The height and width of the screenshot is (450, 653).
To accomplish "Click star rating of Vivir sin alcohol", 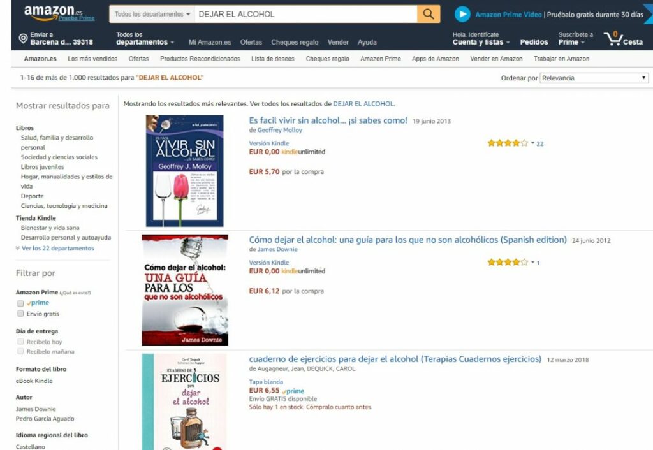I will pos(508,143).
